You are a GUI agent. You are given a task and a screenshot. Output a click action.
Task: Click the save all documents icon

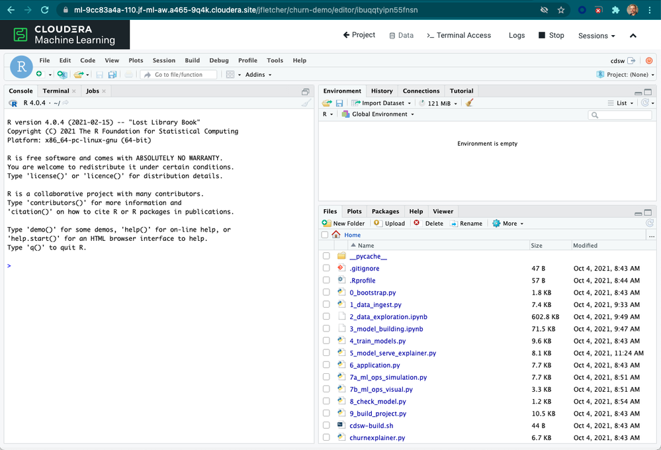(112, 75)
